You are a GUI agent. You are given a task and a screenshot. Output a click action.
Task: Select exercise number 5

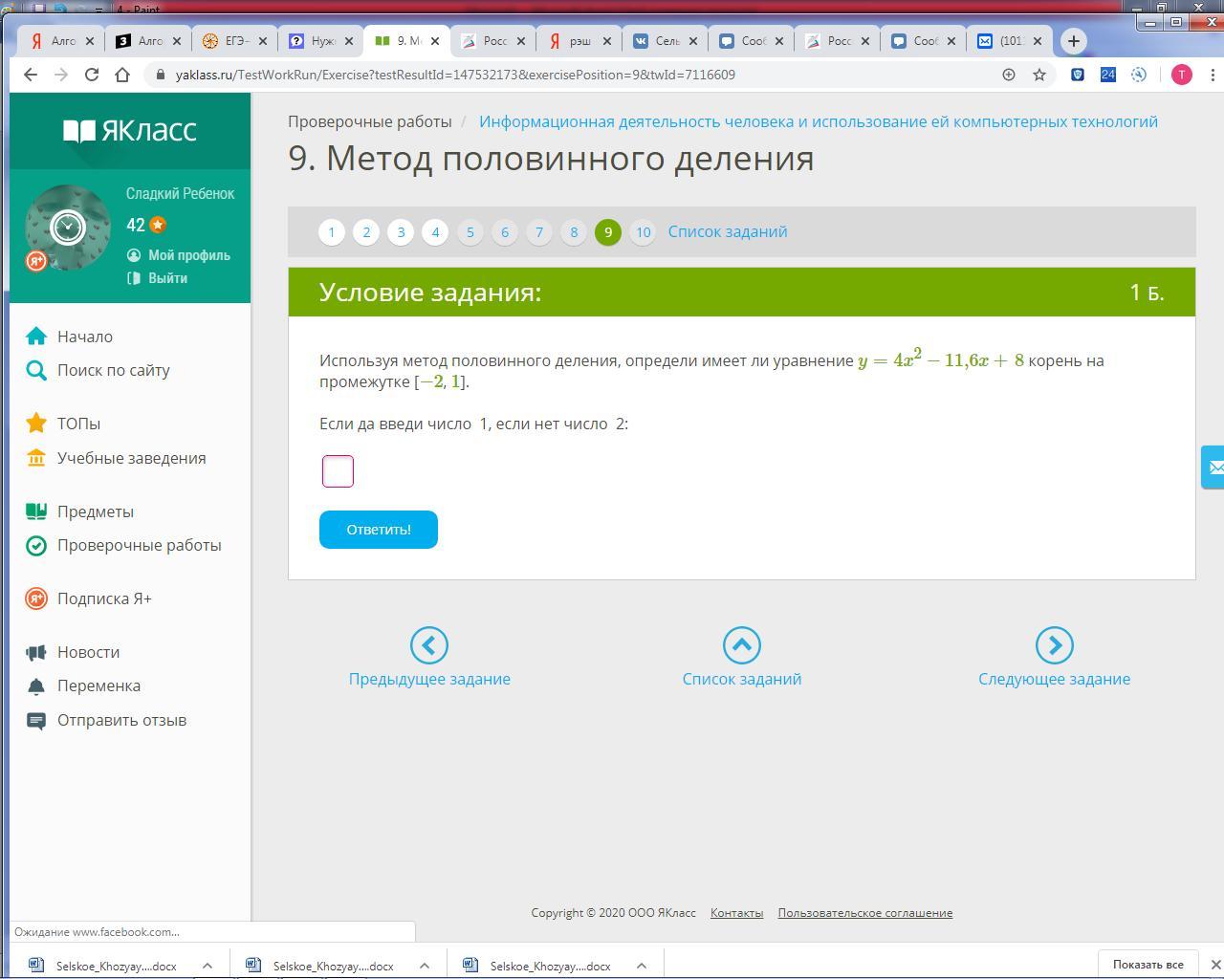pyautogui.click(x=470, y=232)
